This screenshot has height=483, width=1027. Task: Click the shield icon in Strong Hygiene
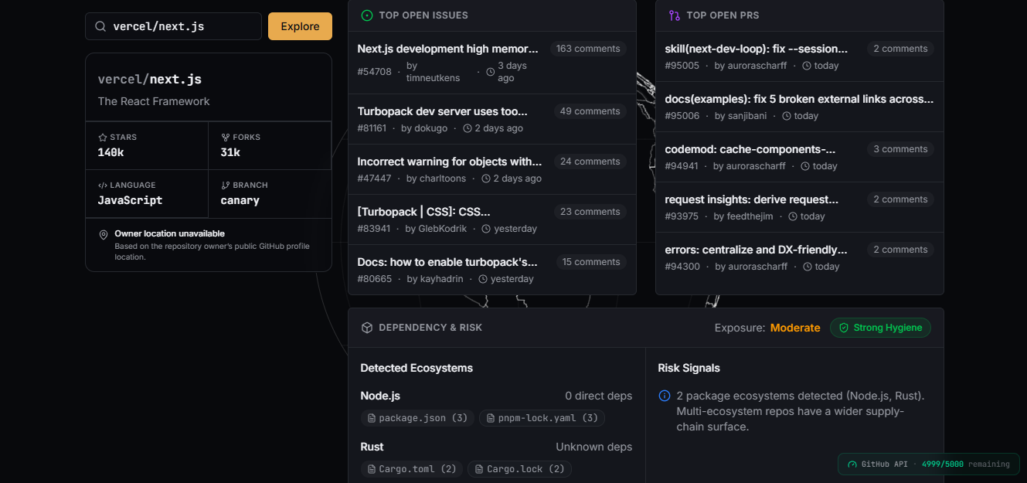tap(844, 328)
